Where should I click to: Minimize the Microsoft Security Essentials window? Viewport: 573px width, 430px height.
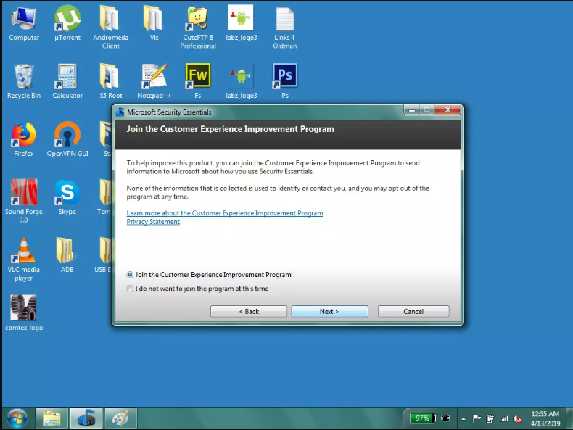tap(412, 110)
